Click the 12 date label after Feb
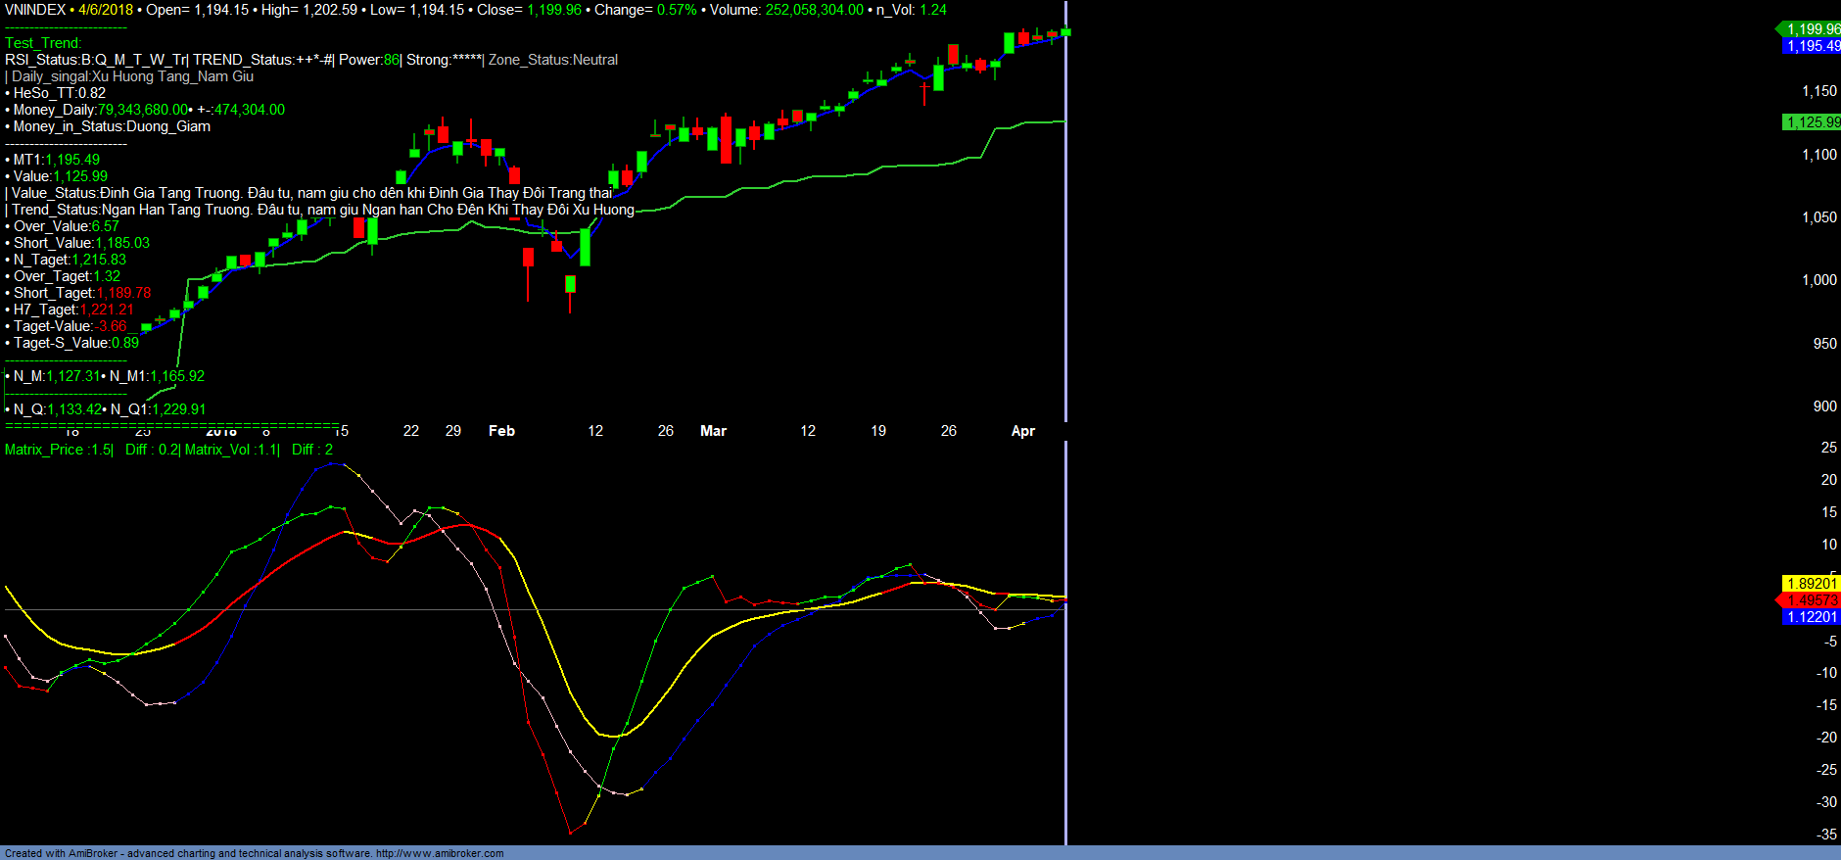The width and height of the screenshot is (1841, 860). pyautogui.click(x=595, y=431)
